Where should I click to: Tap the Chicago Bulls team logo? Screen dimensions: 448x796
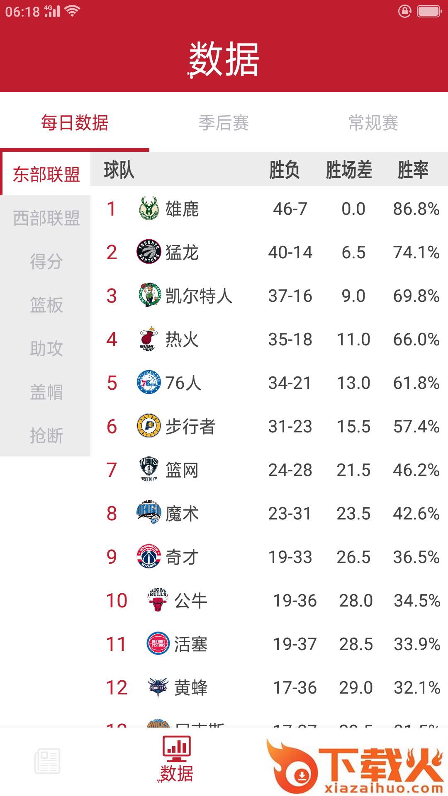coord(158,600)
